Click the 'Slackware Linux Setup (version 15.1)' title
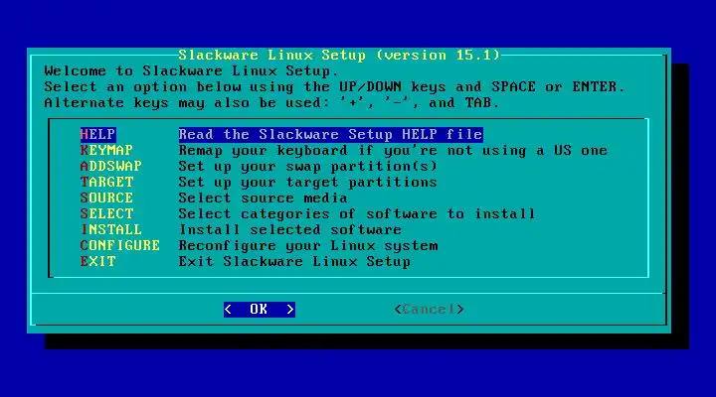The width and height of the screenshot is (716, 397). [339, 56]
